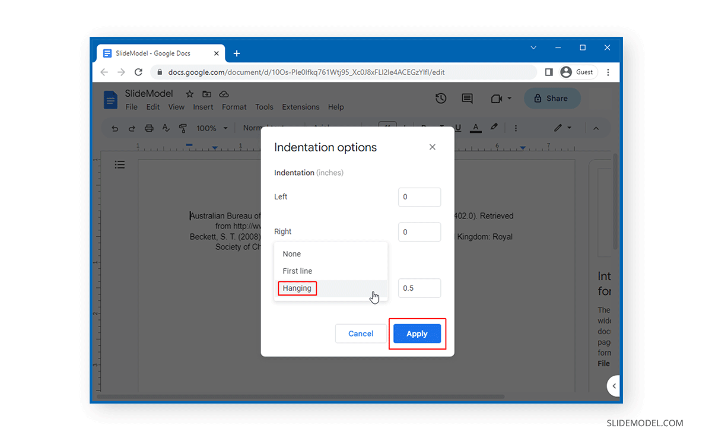Click the Redo icon in the toolbar
This screenshot has height=441, width=712.
click(x=132, y=128)
